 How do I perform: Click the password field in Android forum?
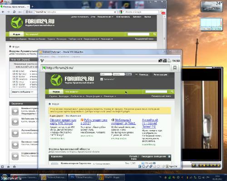(x=118, y=74)
